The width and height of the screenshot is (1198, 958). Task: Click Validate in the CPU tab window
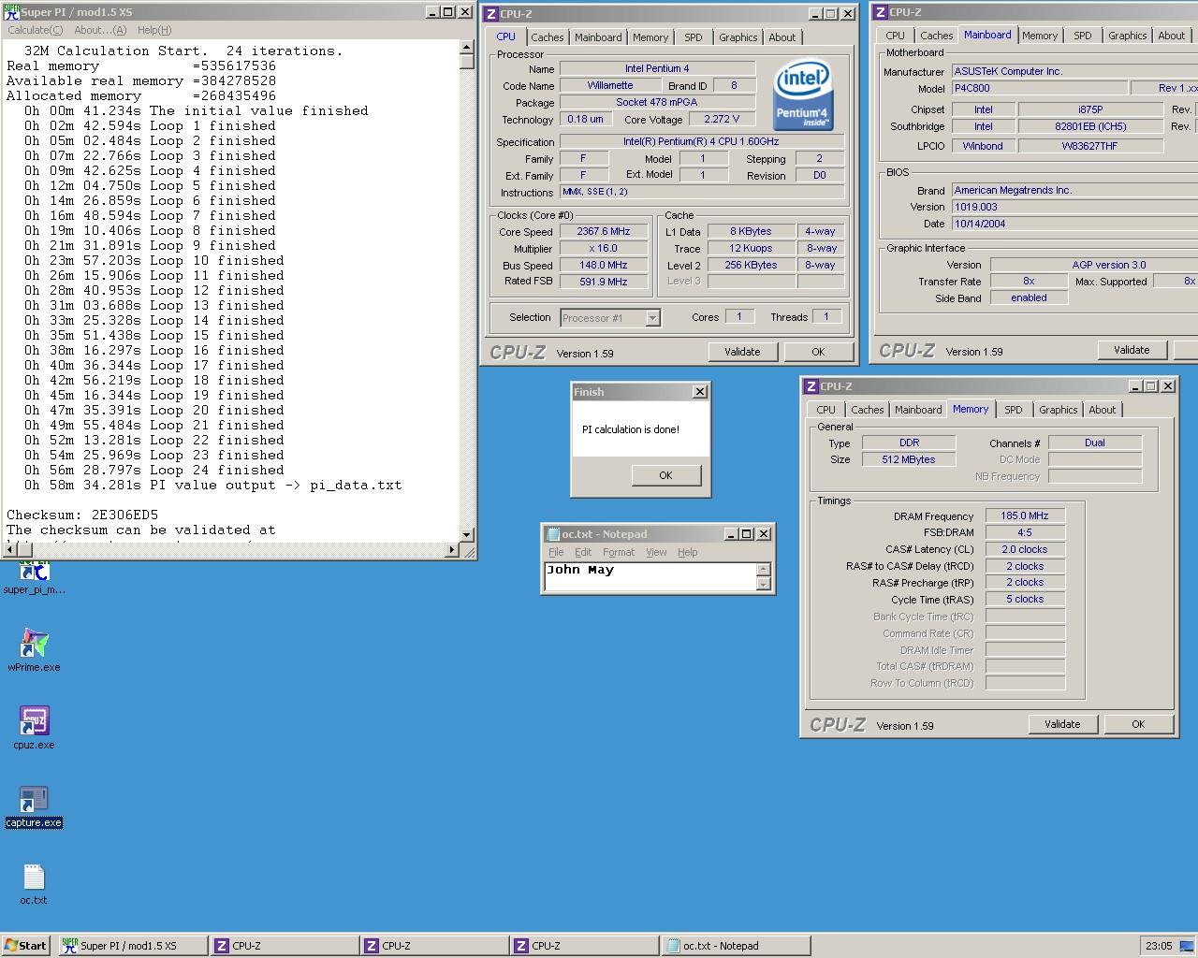point(742,352)
